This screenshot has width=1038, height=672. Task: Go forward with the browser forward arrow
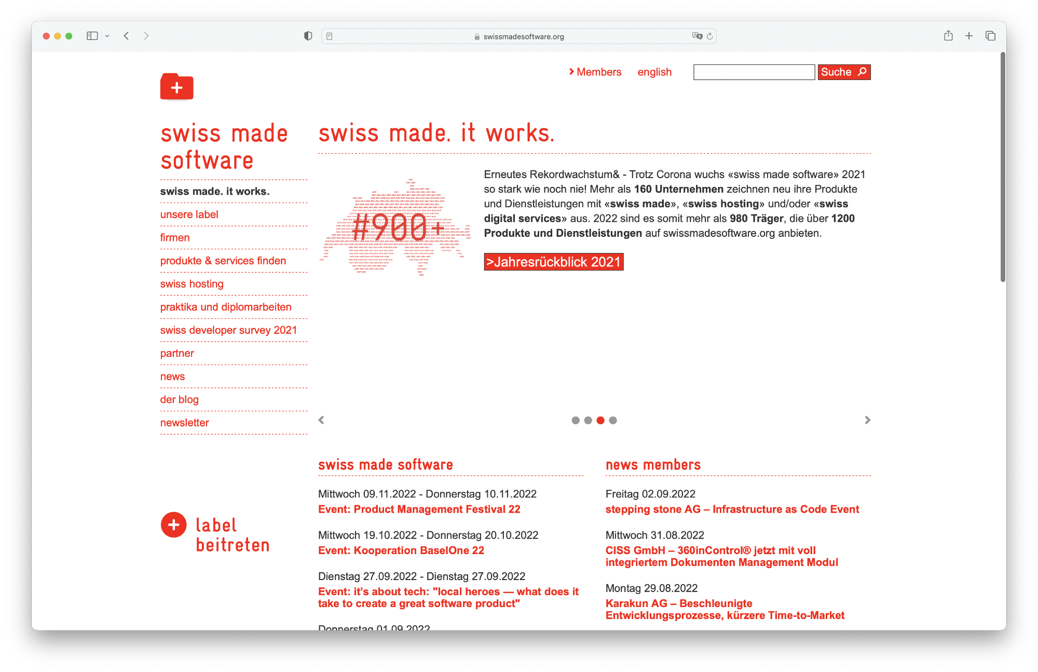[146, 36]
